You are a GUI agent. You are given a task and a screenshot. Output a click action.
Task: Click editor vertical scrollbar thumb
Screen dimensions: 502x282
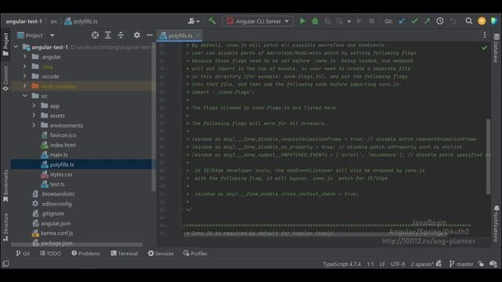coord(488,157)
